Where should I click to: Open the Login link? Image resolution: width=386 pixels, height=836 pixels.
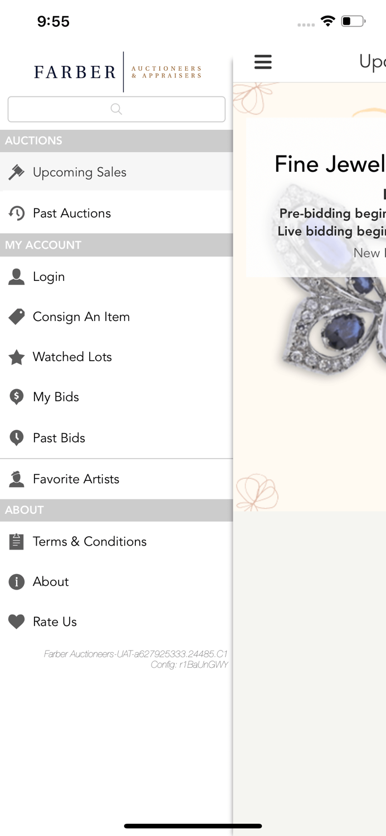coord(49,276)
